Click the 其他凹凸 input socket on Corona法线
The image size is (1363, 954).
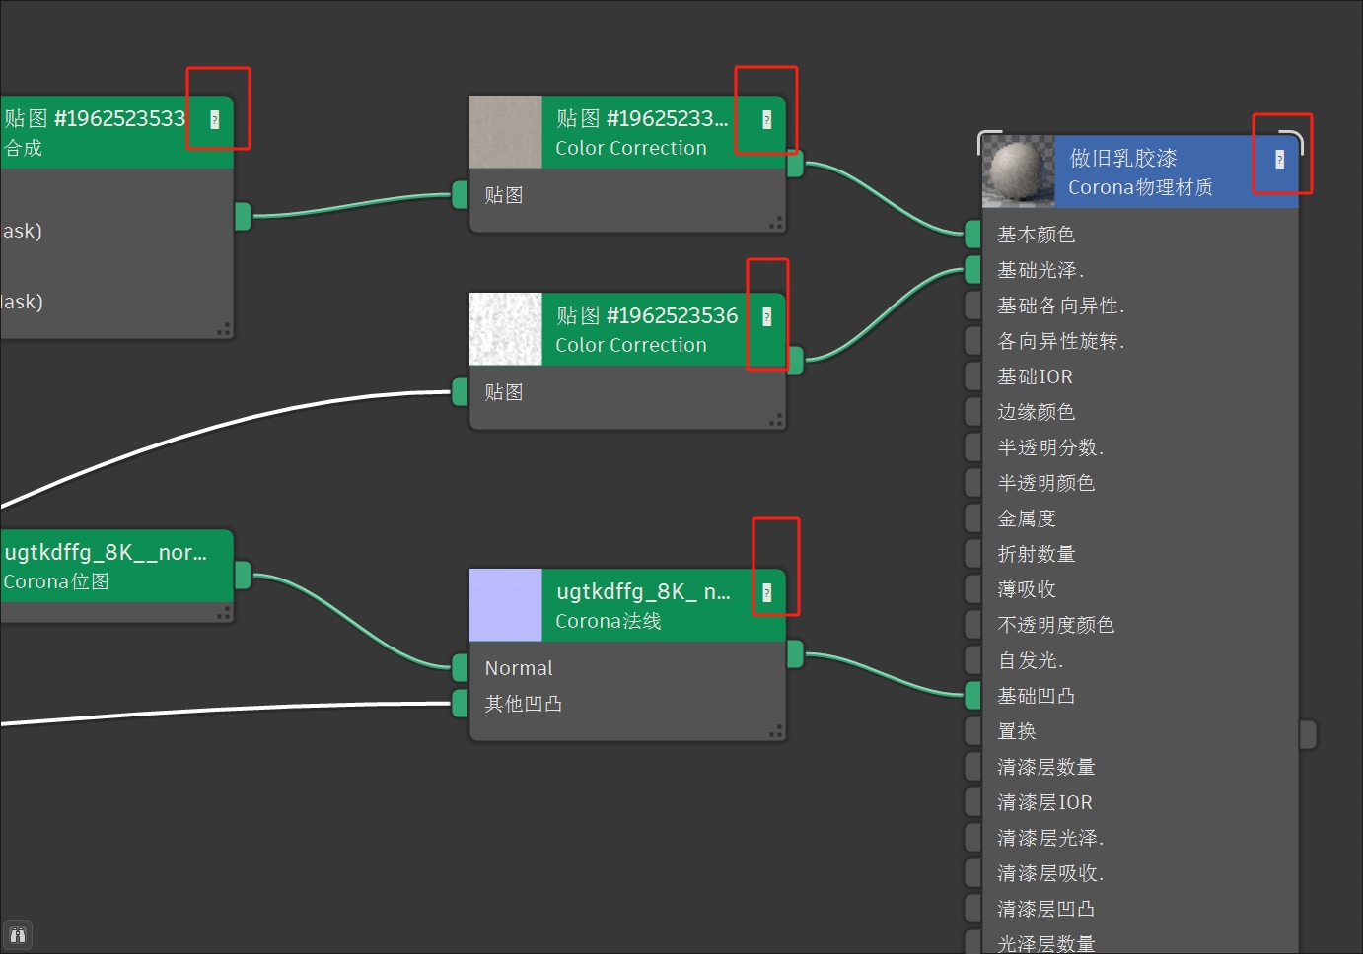click(460, 704)
